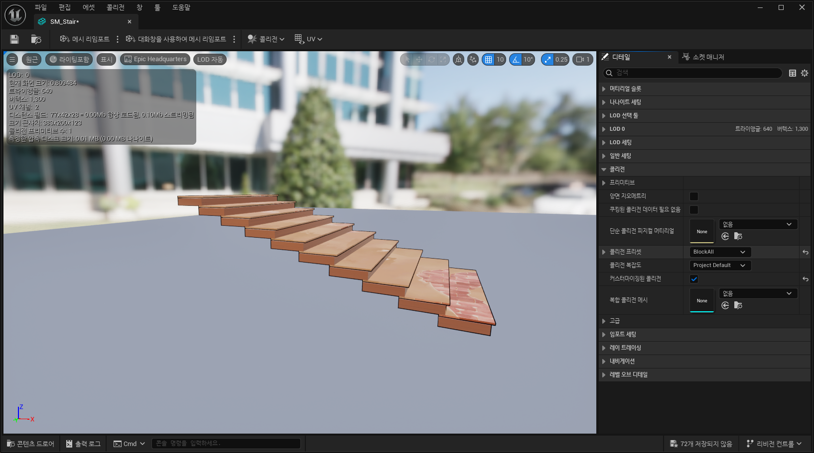Open the details panel settings gear
Screen dimensions: 814x453
pos(805,73)
